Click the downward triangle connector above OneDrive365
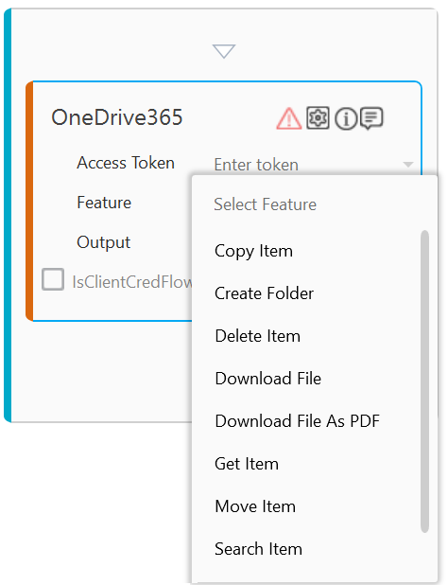Viewport: 448px width, 585px height. point(224,51)
